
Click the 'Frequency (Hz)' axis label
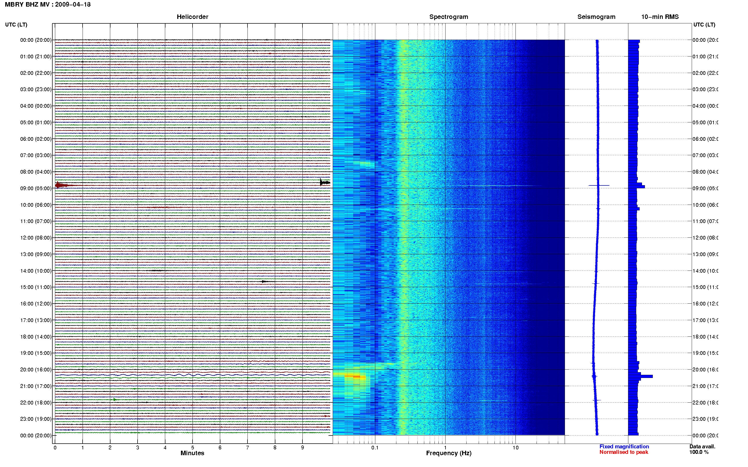[449, 453]
